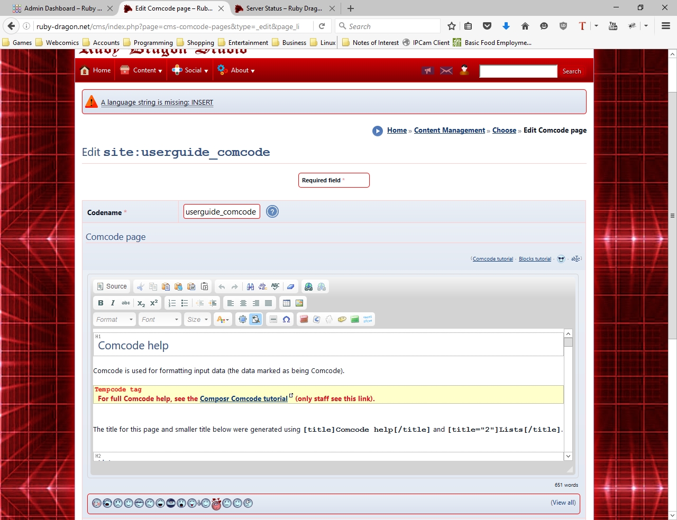Click the Remove Format eraser icon

(290, 286)
